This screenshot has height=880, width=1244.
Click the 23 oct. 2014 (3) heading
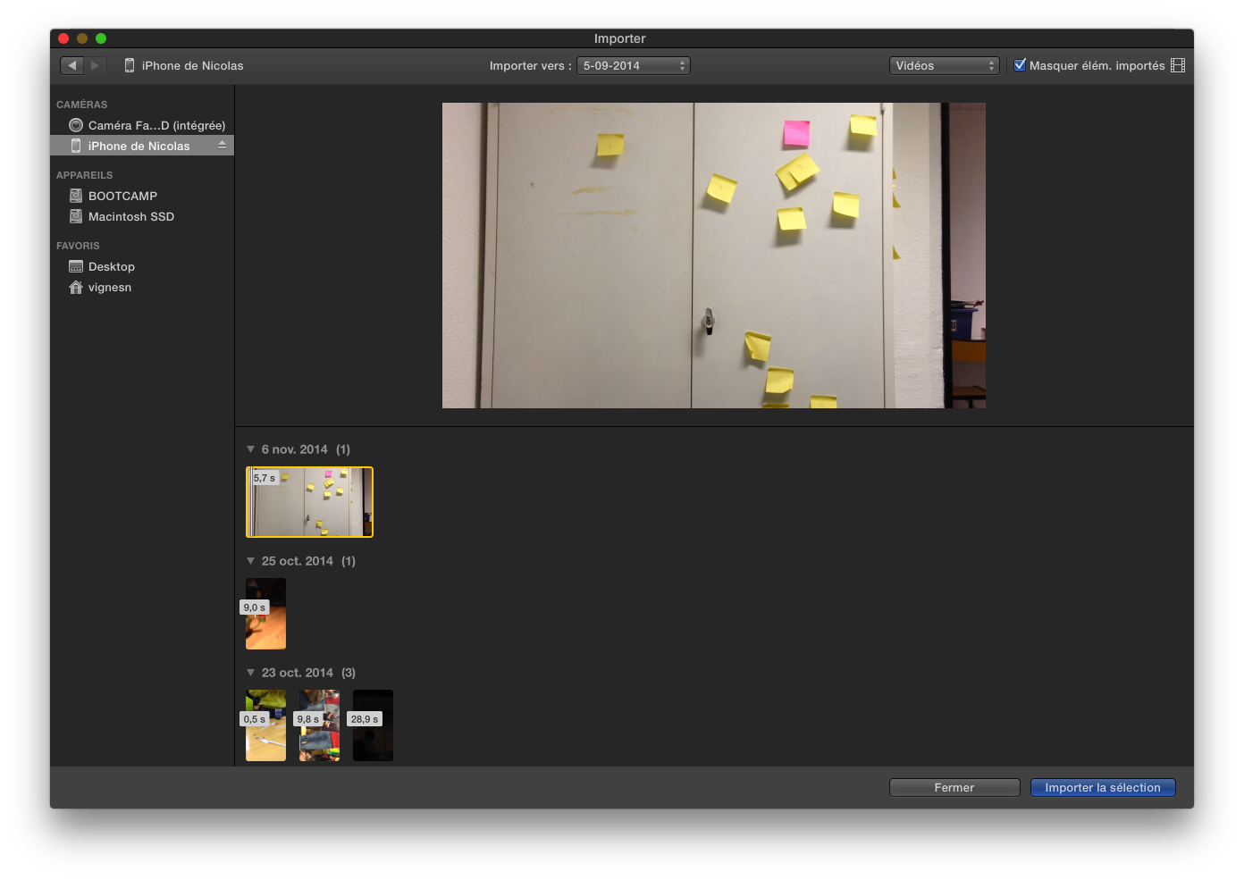click(308, 673)
